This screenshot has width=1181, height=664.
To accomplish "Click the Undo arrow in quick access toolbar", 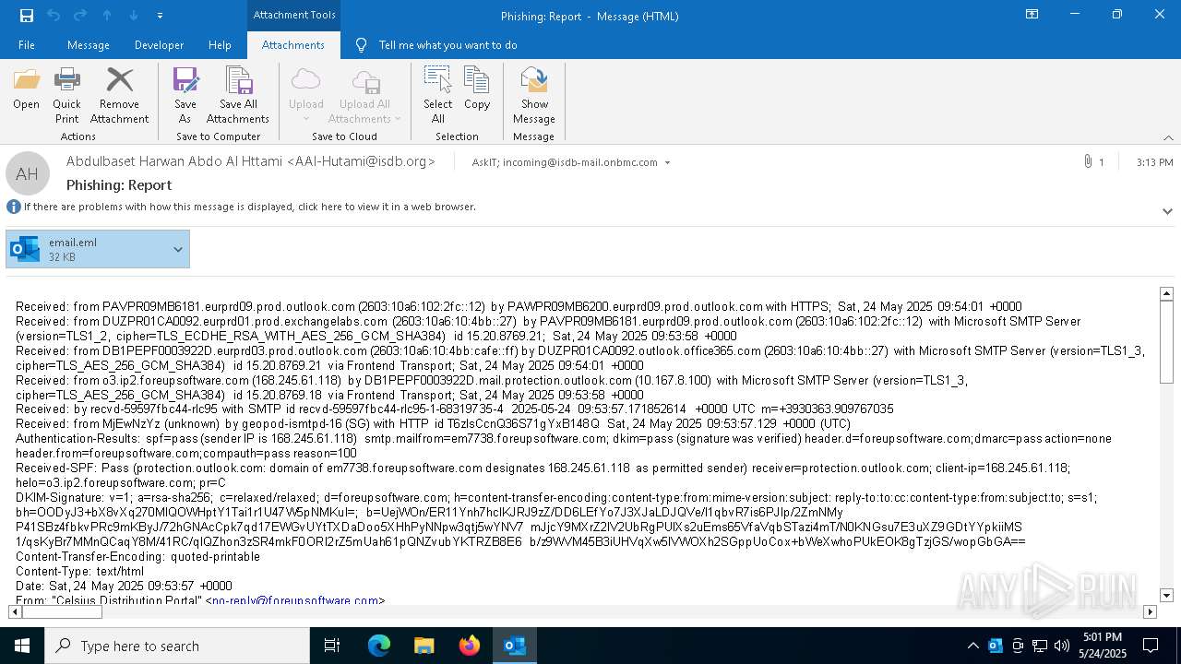I will (x=53, y=16).
